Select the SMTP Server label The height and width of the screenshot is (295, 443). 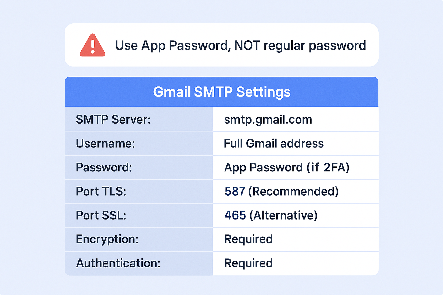tap(113, 120)
